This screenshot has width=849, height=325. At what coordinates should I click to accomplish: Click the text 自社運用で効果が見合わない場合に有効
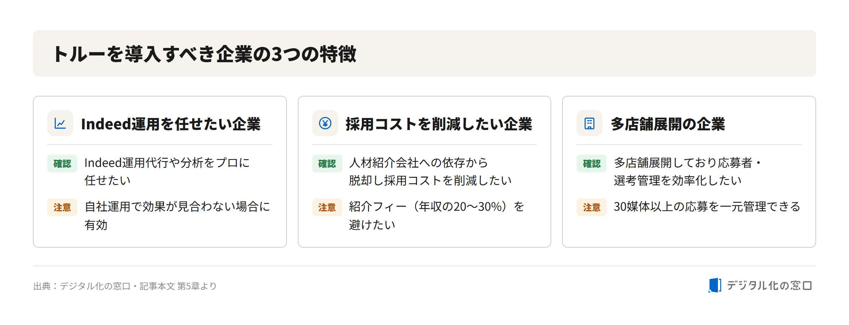[x=177, y=216]
